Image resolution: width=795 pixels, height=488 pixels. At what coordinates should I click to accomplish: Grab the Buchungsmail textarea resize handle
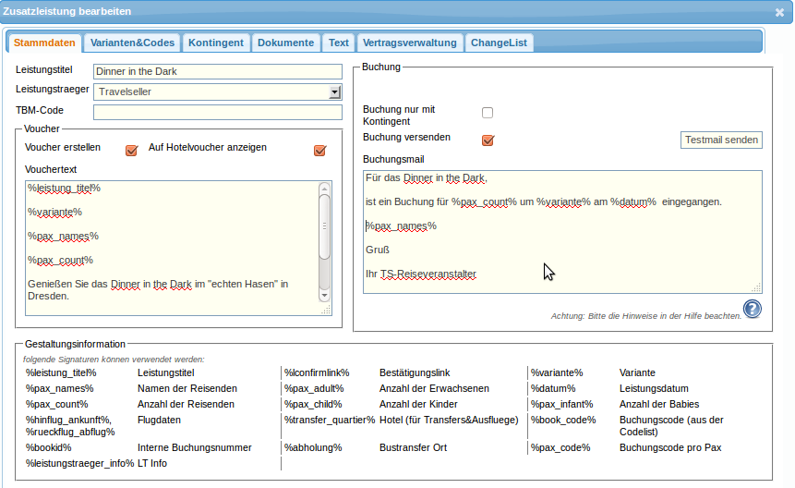pos(757,287)
